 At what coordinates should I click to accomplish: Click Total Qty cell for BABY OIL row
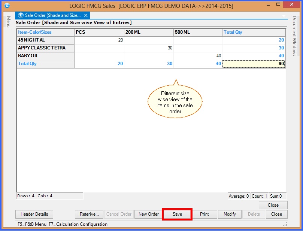tap(254, 56)
